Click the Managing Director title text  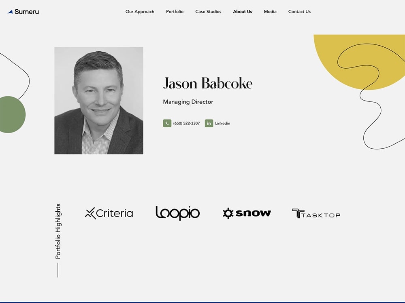tap(188, 102)
